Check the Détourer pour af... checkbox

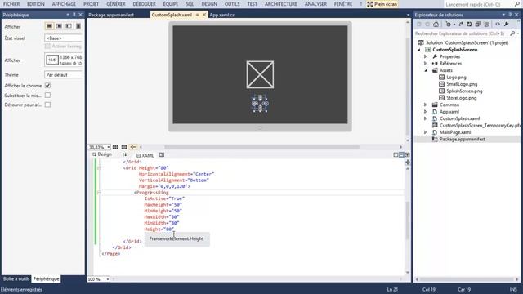click(x=47, y=105)
